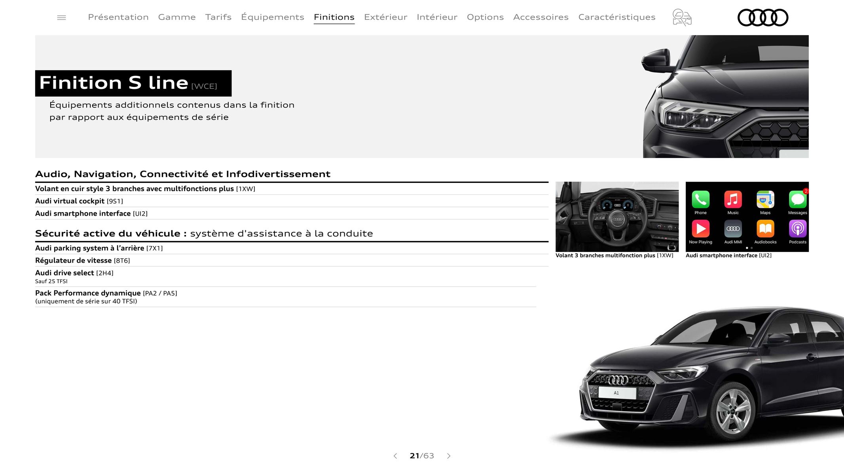Image resolution: width=844 pixels, height=474 pixels.
Task: Open the Accessoires tab
Action: 541,17
